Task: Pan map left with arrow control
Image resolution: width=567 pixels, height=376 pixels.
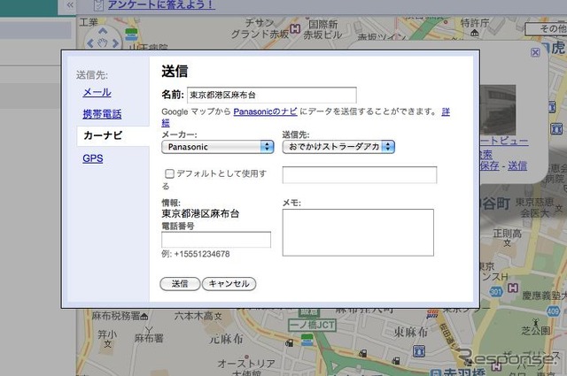Action: 90,43
